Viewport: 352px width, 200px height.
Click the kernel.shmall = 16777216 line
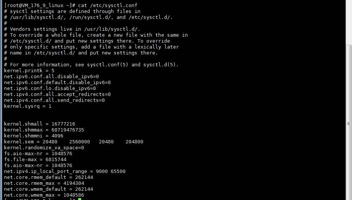(x=40, y=124)
